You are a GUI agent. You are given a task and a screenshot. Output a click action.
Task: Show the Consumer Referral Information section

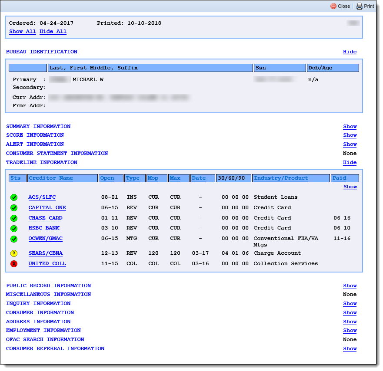350,348
